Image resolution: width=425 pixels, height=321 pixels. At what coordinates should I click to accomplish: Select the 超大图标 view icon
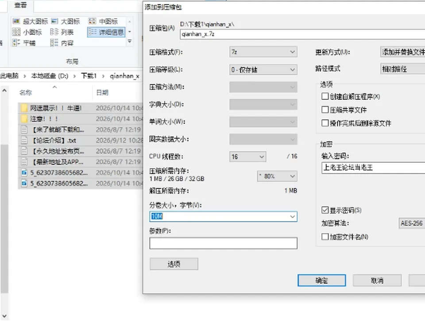(16, 21)
